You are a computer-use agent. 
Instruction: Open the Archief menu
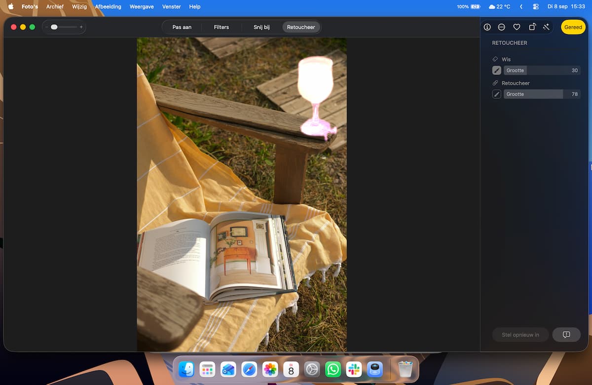55,7
